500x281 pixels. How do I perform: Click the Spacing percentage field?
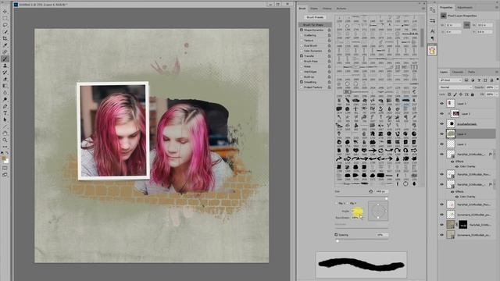(x=381, y=235)
